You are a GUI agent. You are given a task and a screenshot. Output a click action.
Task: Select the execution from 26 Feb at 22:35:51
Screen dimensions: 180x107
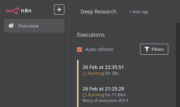[x=103, y=67]
